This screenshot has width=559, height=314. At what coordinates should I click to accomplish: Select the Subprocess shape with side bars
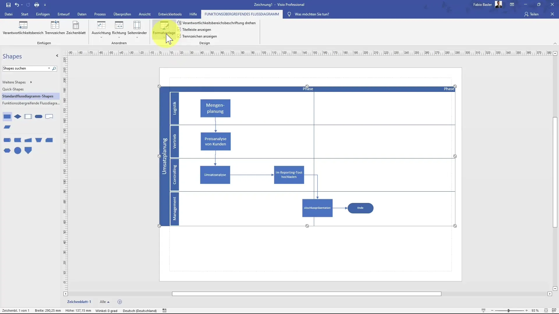28,117
